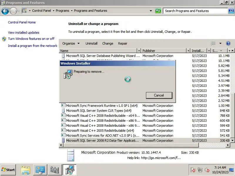Sort by the Publisher column header
Screen dimensions: 235x176
pos(164,51)
